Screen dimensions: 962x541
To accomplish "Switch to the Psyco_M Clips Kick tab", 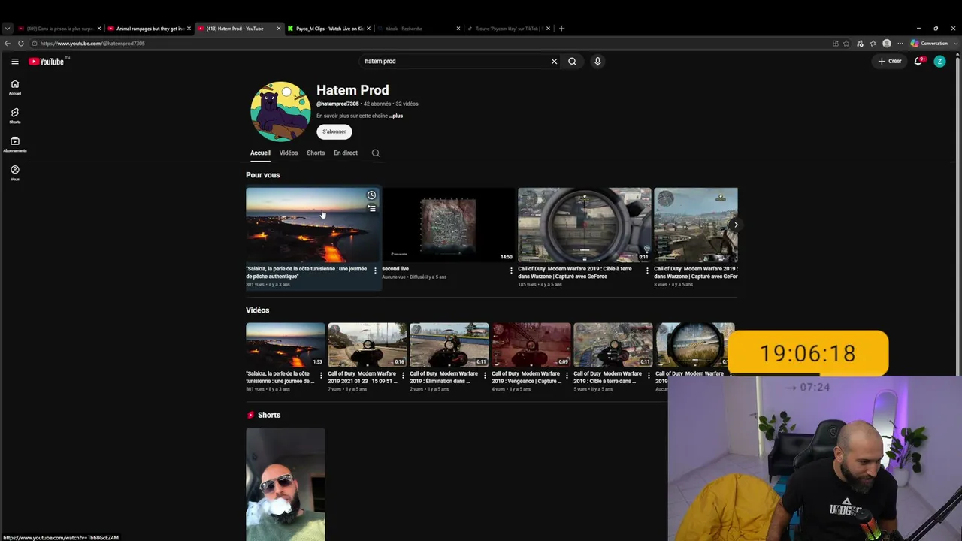I will 329,29.
